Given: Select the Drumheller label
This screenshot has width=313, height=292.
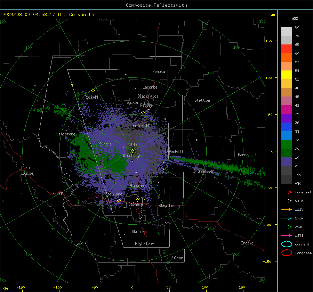Looking at the screenshot, I should 203,171.
